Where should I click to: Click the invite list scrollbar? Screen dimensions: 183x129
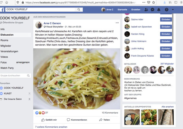[x=173, y=28]
